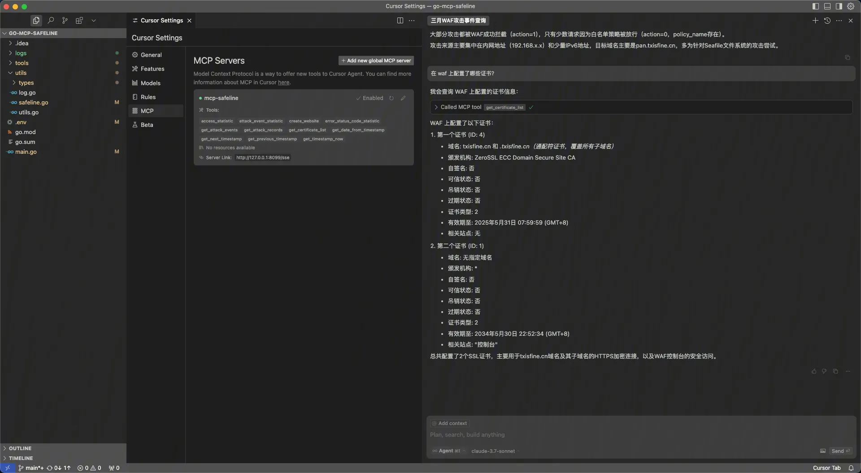Show chat history
Screen dimensions: 861x473
click(x=827, y=20)
